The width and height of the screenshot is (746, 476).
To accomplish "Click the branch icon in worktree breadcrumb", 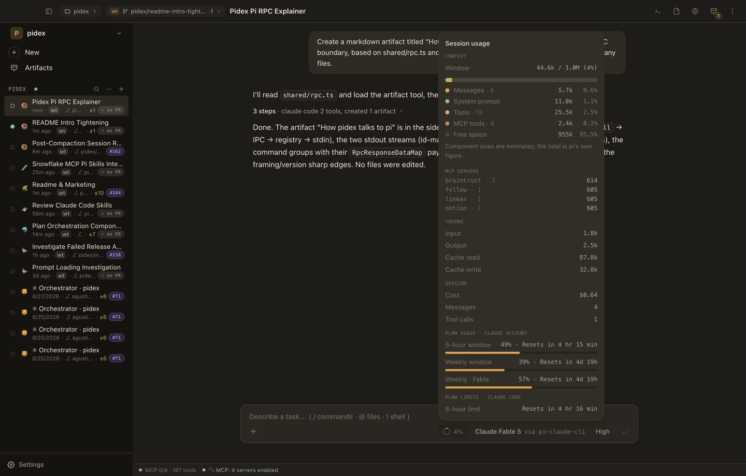I will pyautogui.click(x=125, y=11).
